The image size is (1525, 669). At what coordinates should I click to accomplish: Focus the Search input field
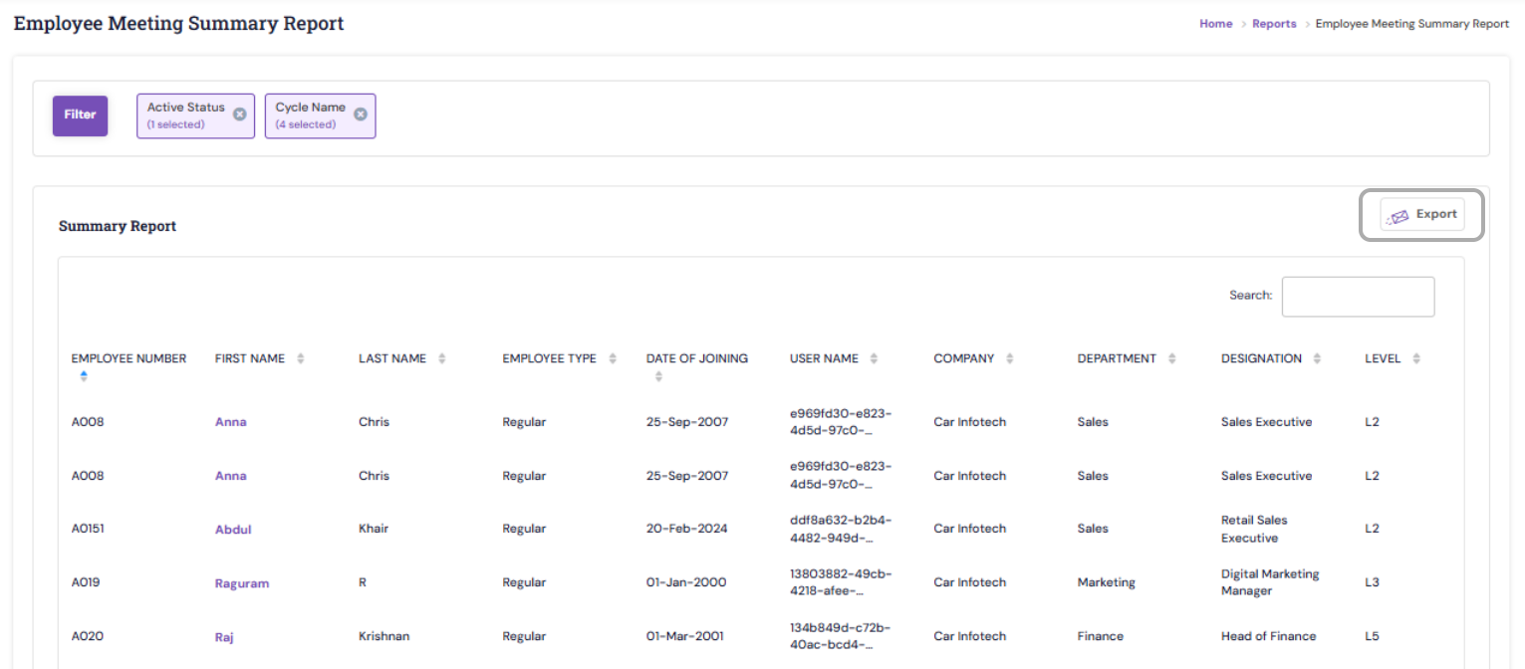click(x=1358, y=297)
